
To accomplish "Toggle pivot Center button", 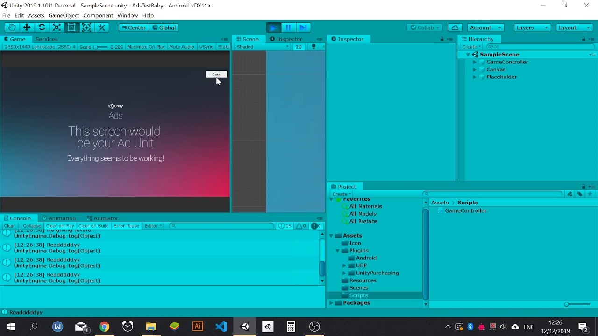I will point(133,28).
